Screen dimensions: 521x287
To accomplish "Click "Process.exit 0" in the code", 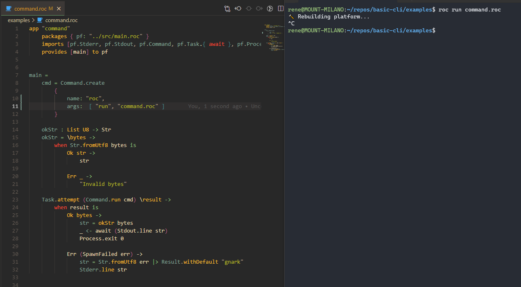I will (102, 238).
